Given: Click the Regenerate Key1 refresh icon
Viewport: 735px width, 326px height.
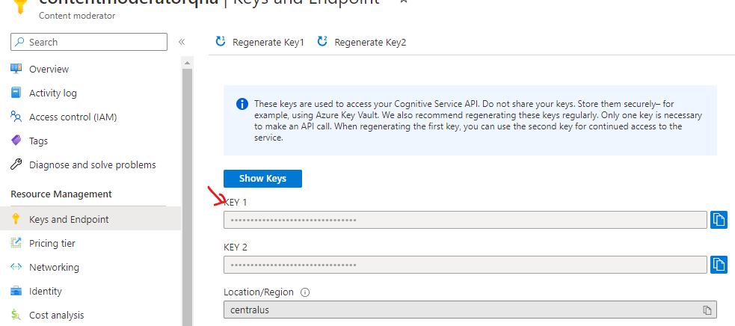Looking at the screenshot, I should (x=221, y=42).
